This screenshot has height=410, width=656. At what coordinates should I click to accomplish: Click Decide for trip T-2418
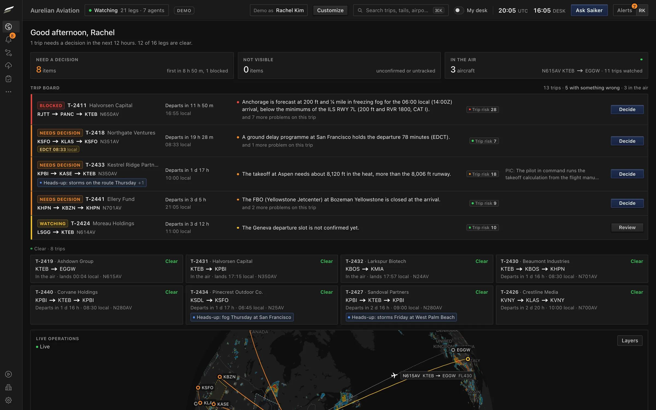(x=627, y=141)
